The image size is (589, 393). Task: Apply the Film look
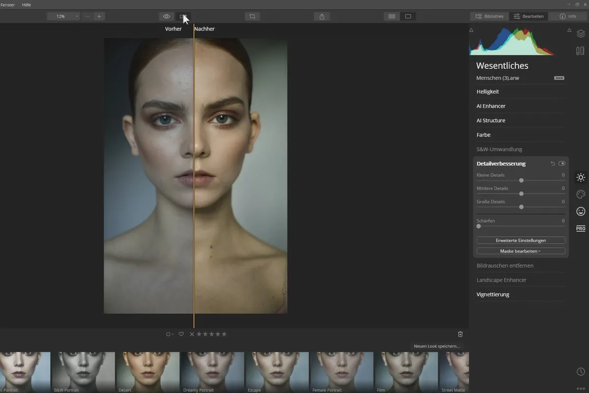tap(406, 372)
